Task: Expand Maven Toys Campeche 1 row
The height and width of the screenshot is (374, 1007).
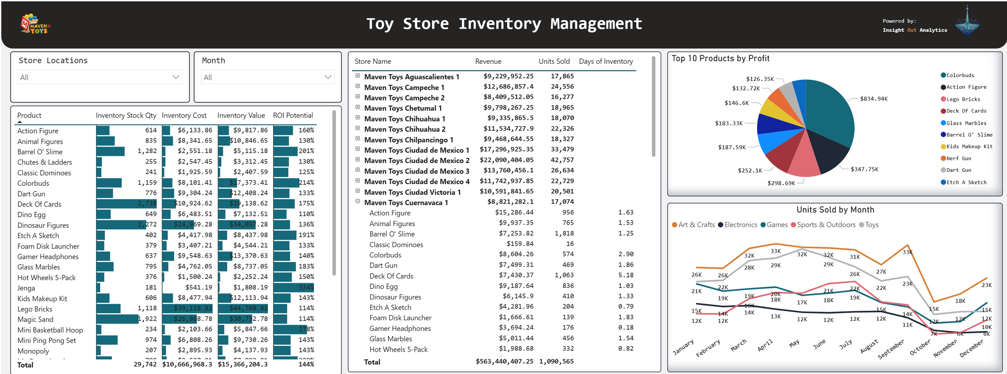Action: pyautogui.click(x=357, y=86)
